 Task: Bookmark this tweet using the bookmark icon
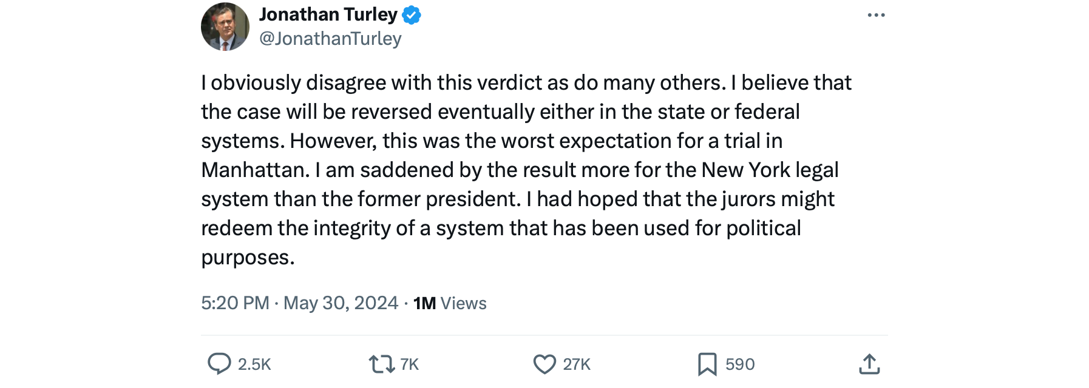(707, 364)
